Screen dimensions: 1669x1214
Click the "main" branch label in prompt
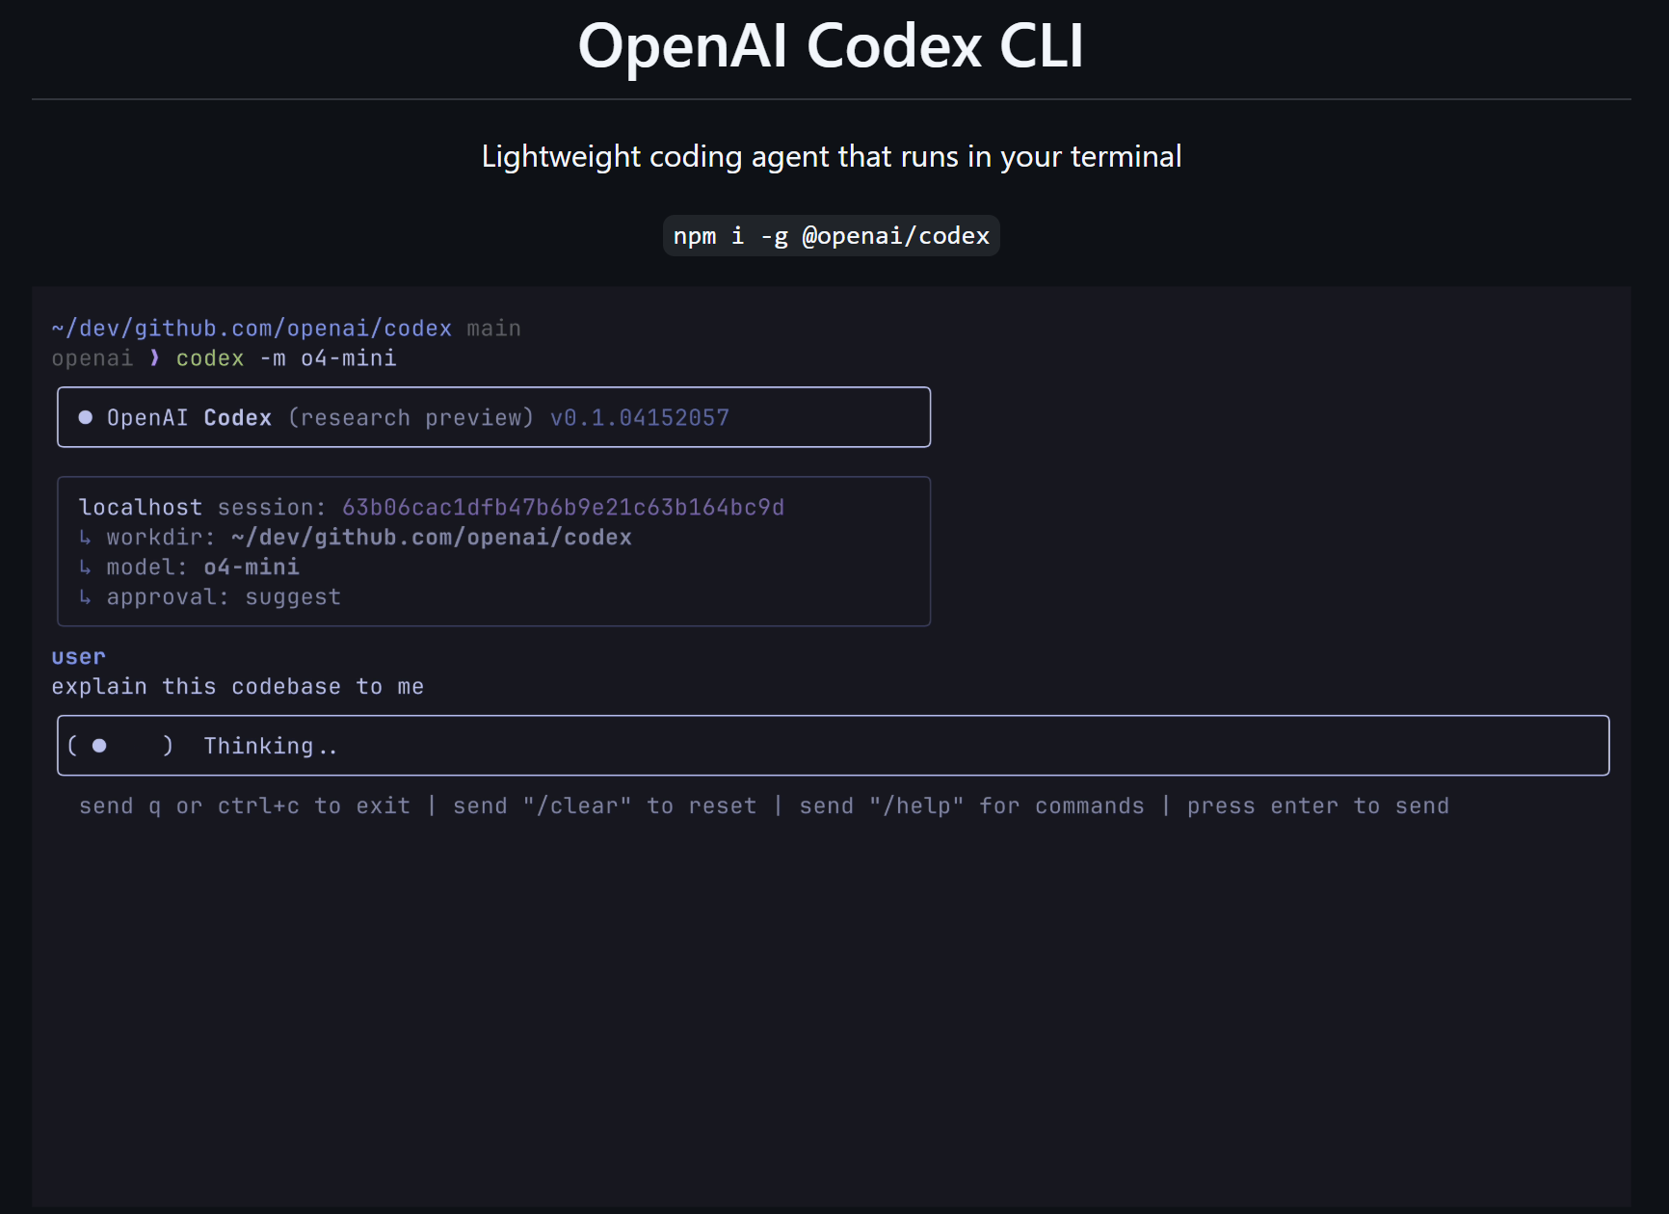(493, 329)
